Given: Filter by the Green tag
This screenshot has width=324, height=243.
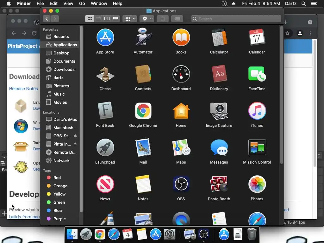Looking at the screenshot, I should pos(60,202).
